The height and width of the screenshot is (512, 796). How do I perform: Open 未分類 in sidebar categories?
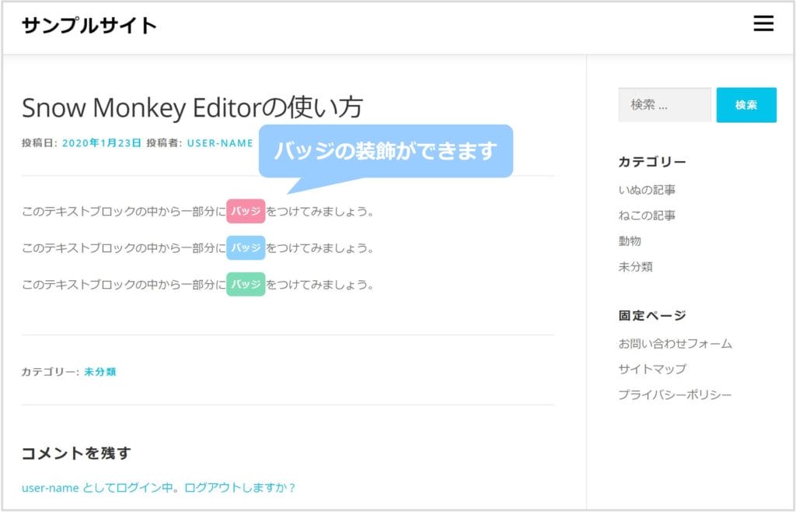tap(635, 267)
